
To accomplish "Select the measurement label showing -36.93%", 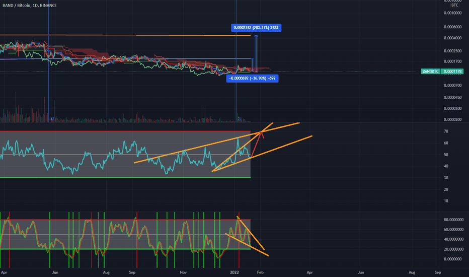I will click(x=252, y=79).
